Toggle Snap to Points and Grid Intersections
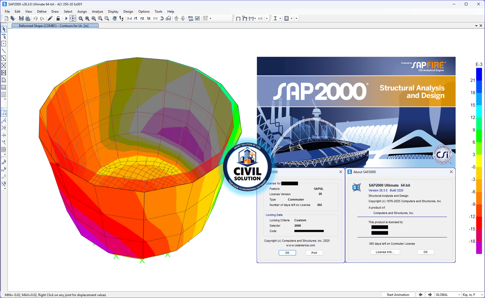Screen dimensions: 485x298 pyautogui.click(x=4, y=113)
